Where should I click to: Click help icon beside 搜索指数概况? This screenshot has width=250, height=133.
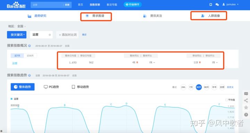(x=30, y=46)
